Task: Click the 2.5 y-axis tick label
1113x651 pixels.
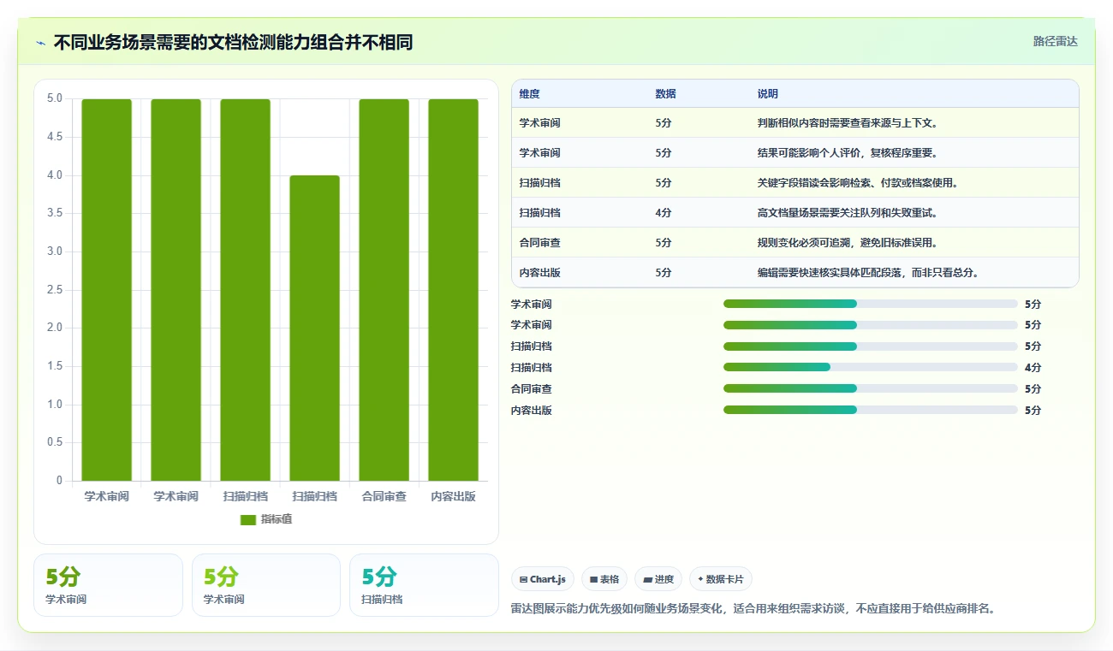Action: click(55, 290)
